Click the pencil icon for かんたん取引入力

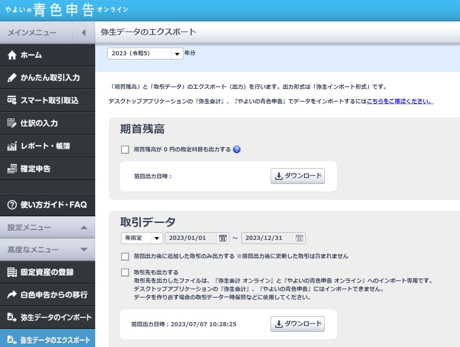pos(12,78)
